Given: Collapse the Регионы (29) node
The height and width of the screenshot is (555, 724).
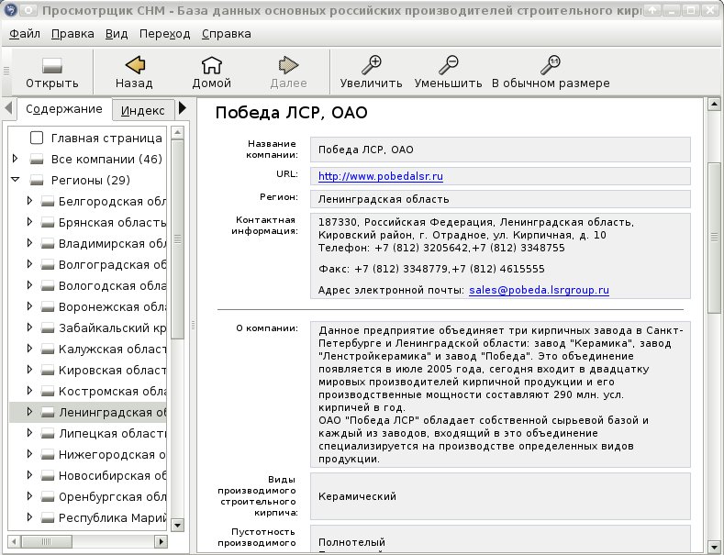Looking at the screenshot, I should 16,180.
